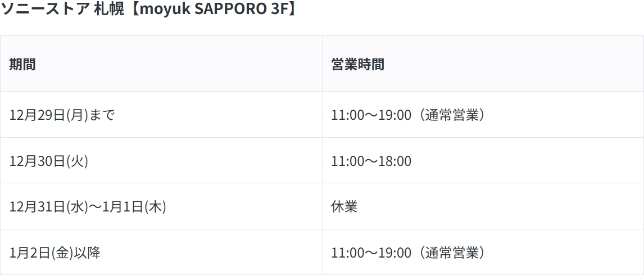Screen dimensions: 644x275
Task: Click the ソニーストア 札幌 heading text
Action: (x=63, y=10)
